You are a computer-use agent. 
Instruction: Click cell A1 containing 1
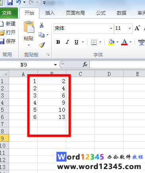click(x=23, y=81)
